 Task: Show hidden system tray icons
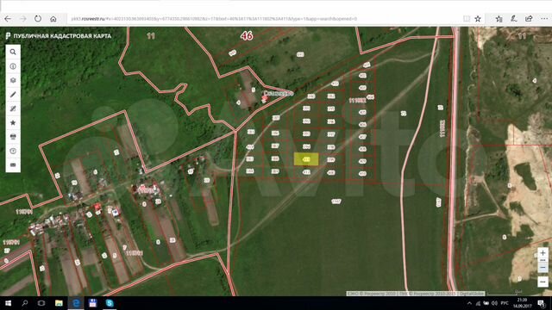pos(469,303)
